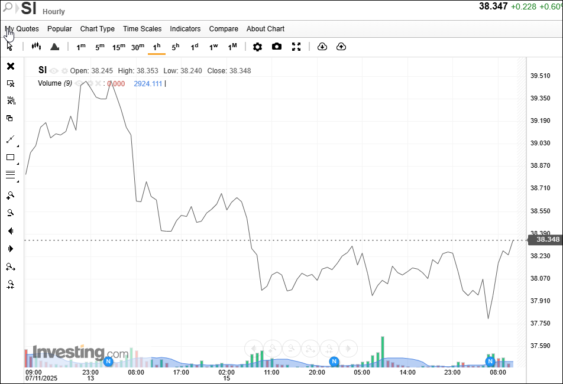
Task: Click stretch time axis icon in left toolbar
Action: [x=11, y=267]
